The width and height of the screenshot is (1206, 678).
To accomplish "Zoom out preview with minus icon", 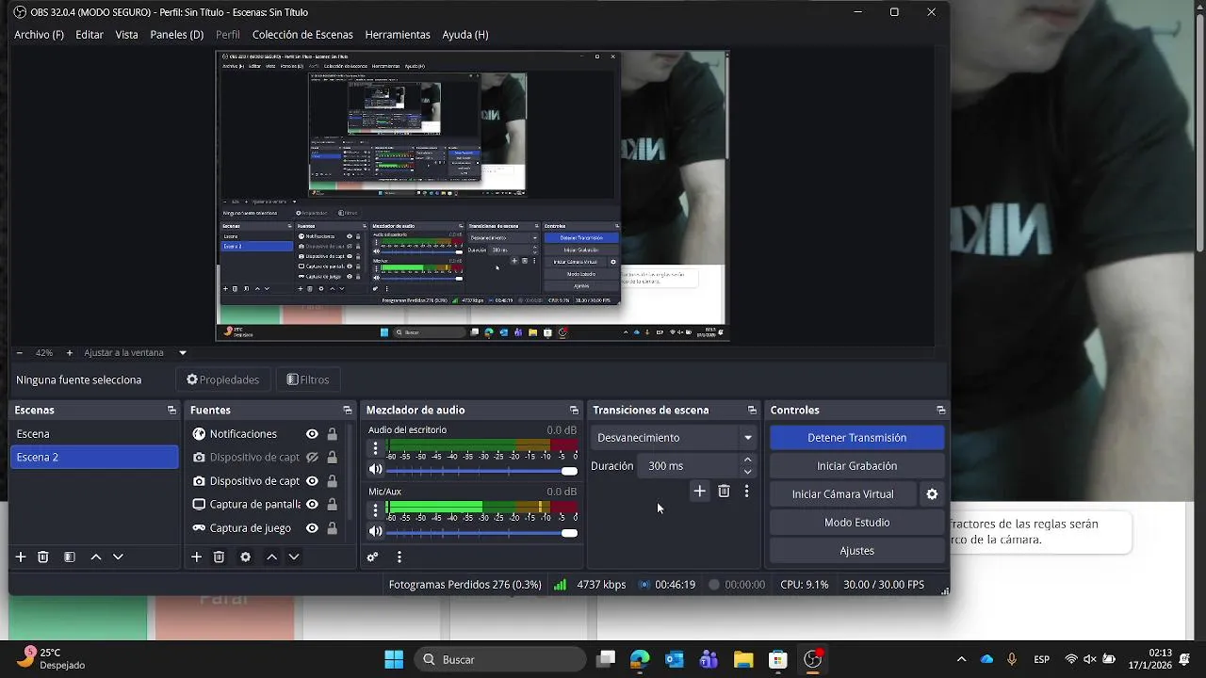I will point(19,352).
